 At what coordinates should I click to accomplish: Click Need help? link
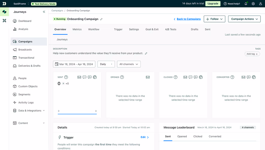(x=232, y=4)
